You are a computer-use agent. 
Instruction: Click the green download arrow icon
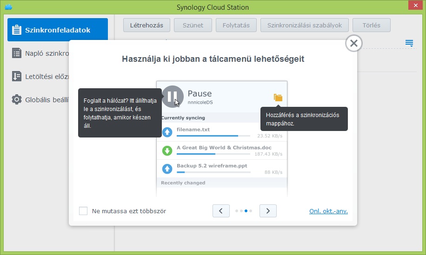167,150
